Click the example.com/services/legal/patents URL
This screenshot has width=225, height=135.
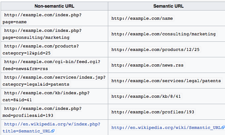[x=166, y=81]
